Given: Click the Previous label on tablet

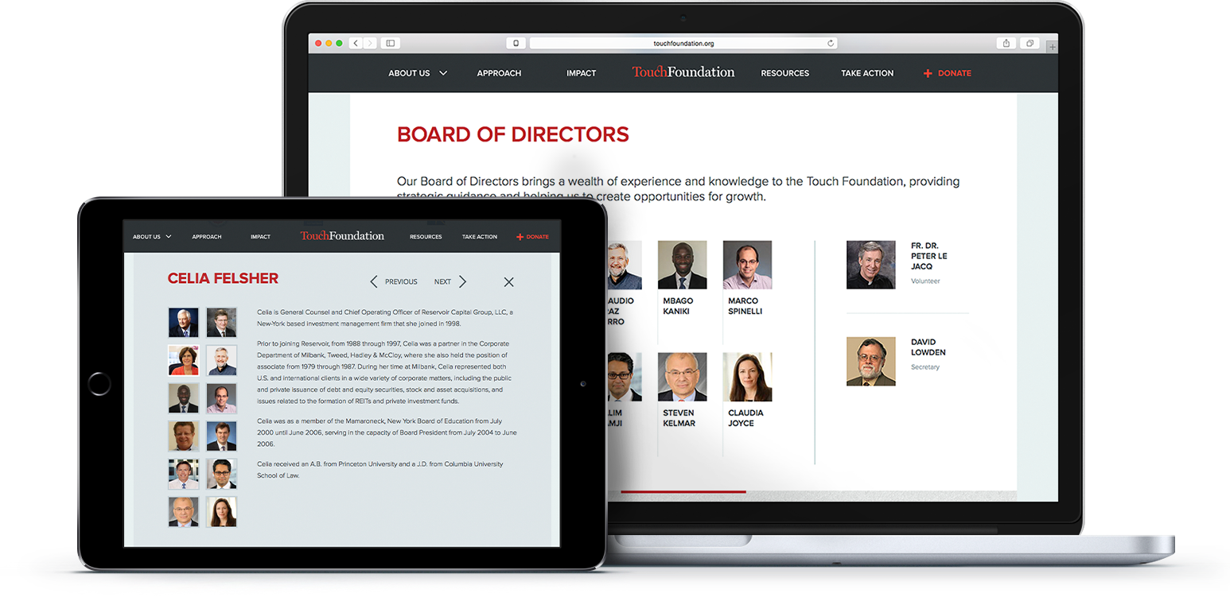Looking at the screenshot, I should (x=401, y=281).
